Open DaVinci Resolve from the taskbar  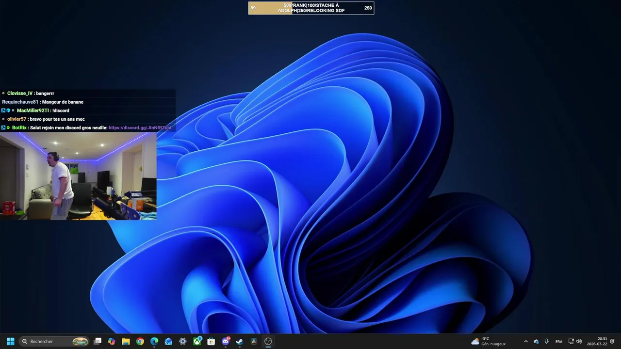tap(254, 341)
